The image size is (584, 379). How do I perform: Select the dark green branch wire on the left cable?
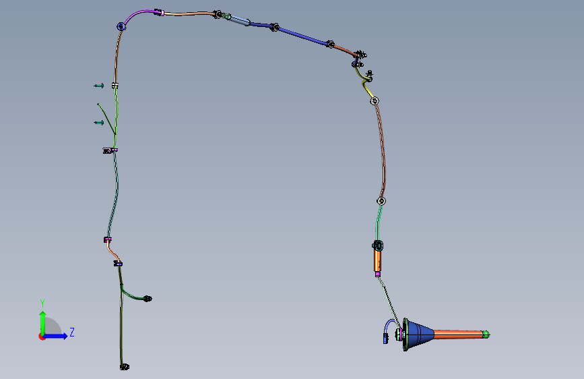click(106, 118)
